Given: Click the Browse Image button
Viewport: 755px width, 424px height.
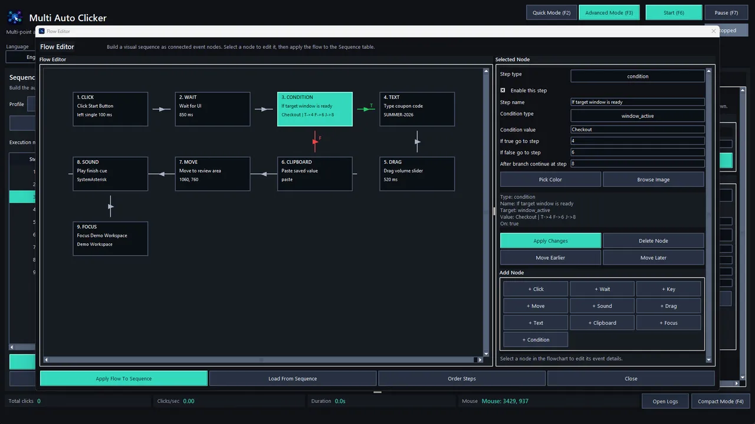Looking at the screenshot, I should tap(654, 180).
